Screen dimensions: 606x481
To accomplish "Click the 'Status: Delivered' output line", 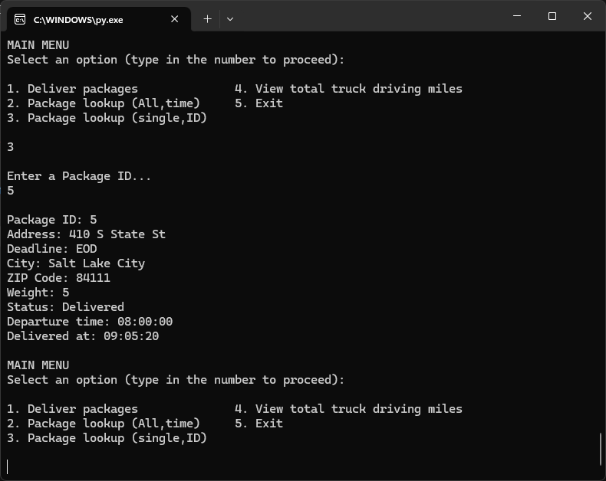I will click(65, 307).
